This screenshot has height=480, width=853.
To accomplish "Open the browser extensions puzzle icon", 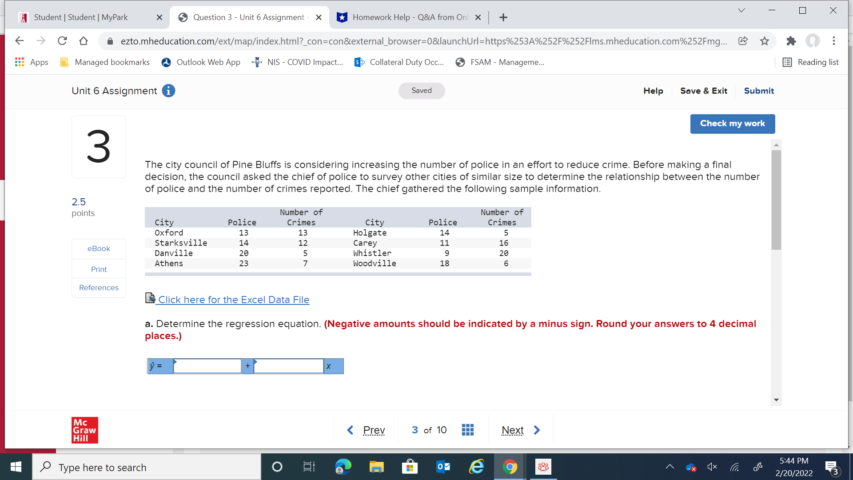I will tap(791, 41).
